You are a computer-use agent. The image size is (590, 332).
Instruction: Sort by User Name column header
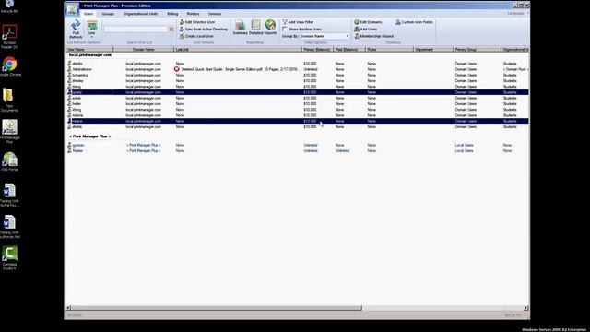[x=89, y=49]
